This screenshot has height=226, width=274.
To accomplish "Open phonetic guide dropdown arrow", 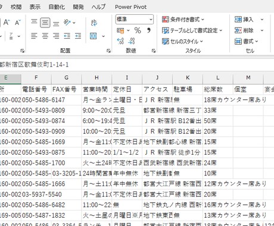I will [x=19, y=36].
